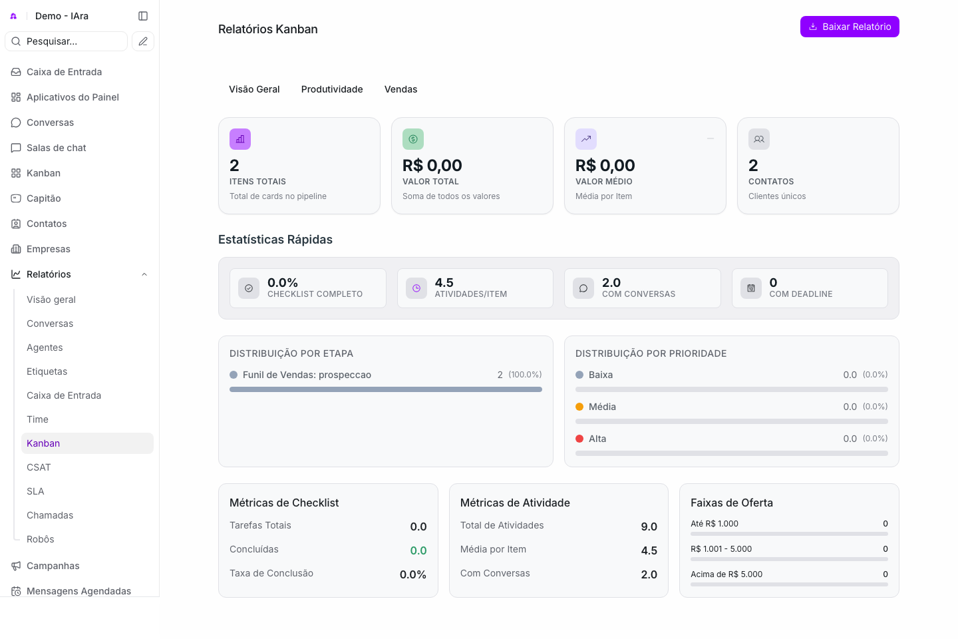958x639 pixels.
Task: Open the Agentes report
Action: point(87,347)
